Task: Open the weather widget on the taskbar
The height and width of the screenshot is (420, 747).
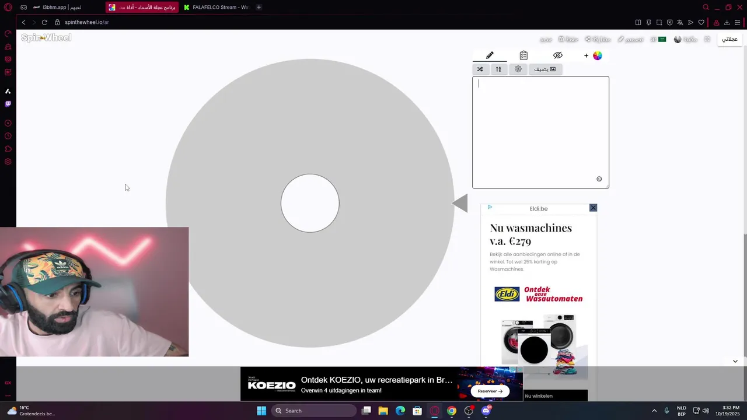Action: 32,411
